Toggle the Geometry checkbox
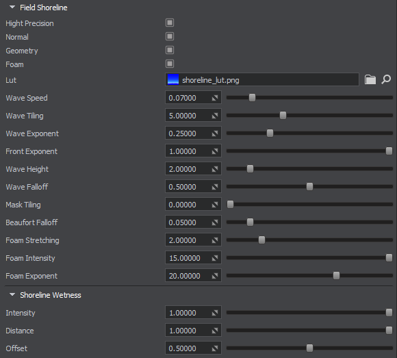The width and height of the screenshot is (397, 358). (x=170, y=50)
